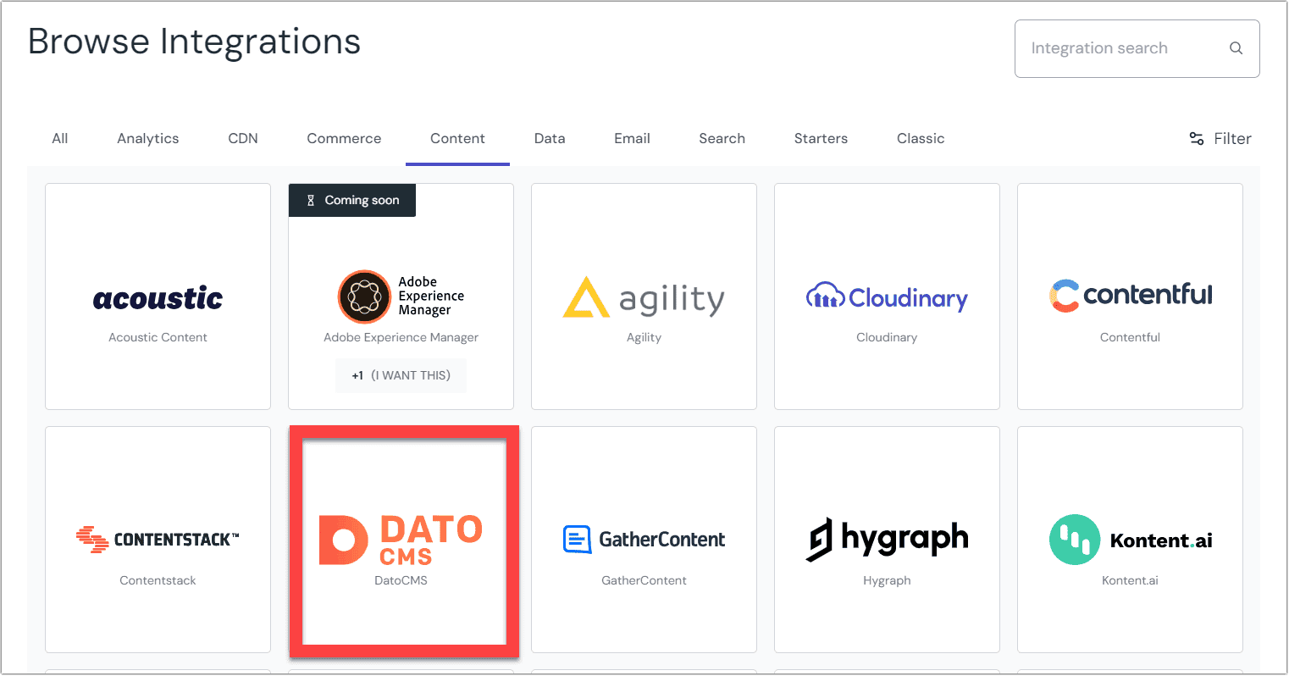
Task: Click the Coming soon hourglass icon
Action: pyautogui.click(x=311, y=201)
